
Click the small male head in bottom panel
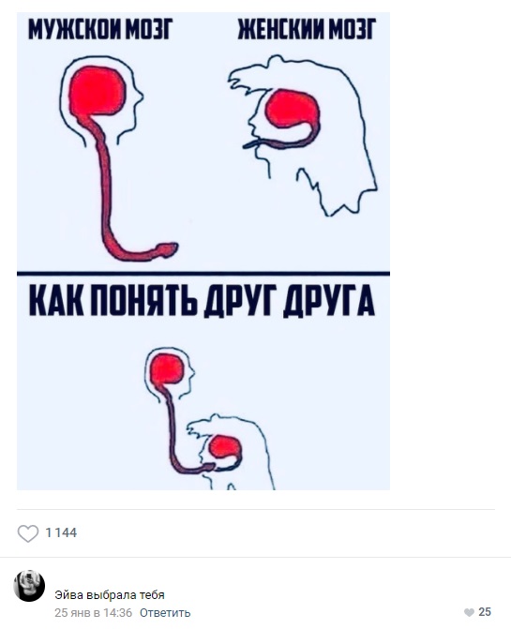coord(170,374)
